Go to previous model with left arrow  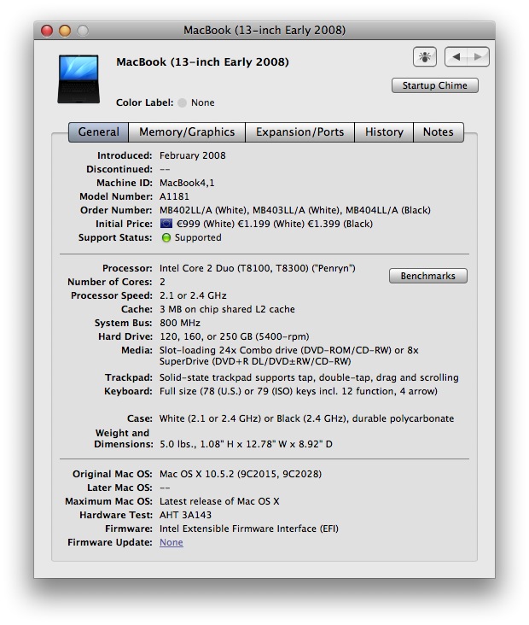click(456, 57)
